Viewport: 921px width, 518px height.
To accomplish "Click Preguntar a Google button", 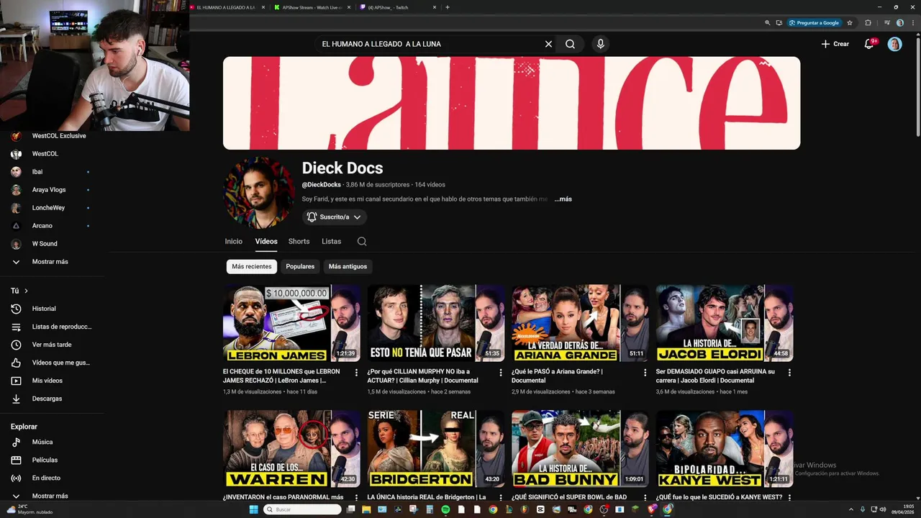I will click(x=815, y=23).
